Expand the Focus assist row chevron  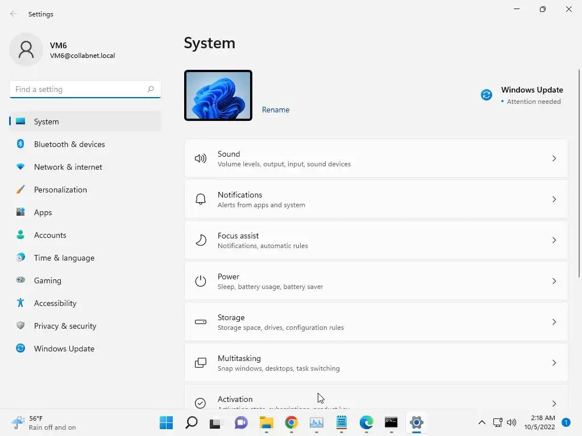[554, 240]
